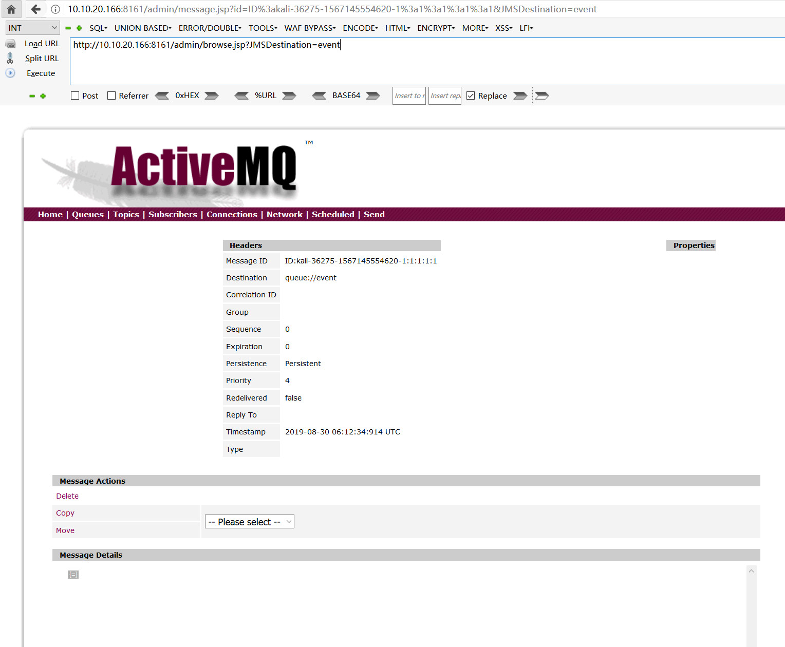Open the Scheduled page

point(333,215)
